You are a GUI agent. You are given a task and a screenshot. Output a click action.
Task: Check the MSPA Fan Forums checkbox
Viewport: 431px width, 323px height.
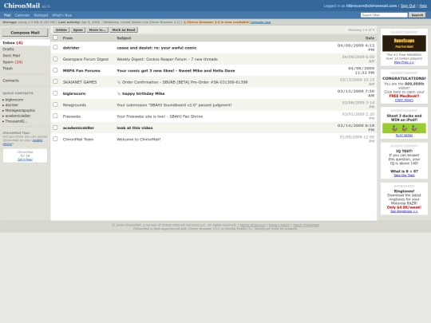coord(55,70)
